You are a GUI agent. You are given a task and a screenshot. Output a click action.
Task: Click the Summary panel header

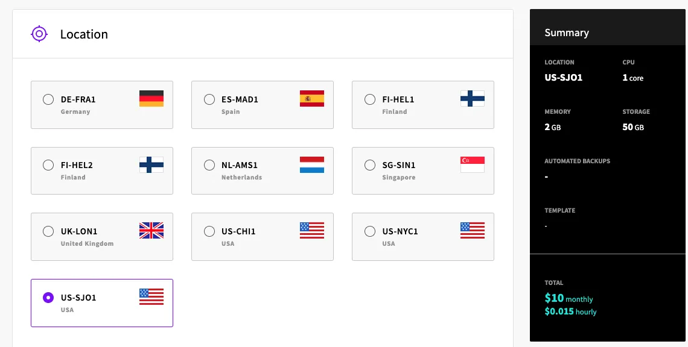567,33
